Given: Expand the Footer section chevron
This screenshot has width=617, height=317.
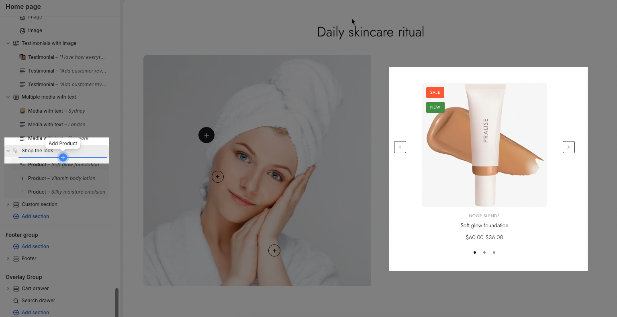Looking at the screenshot, I should click(x=8, y=258).
